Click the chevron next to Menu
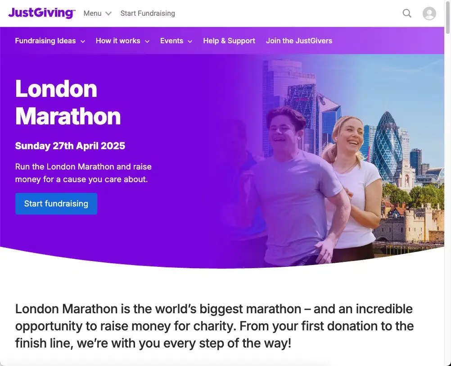The height and width of the screenshot is (366, 451). [x=108, y=14]
